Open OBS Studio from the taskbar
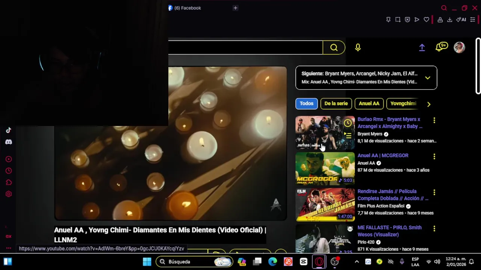Viewport: 481px width, 270px height. tap(334, 262)
